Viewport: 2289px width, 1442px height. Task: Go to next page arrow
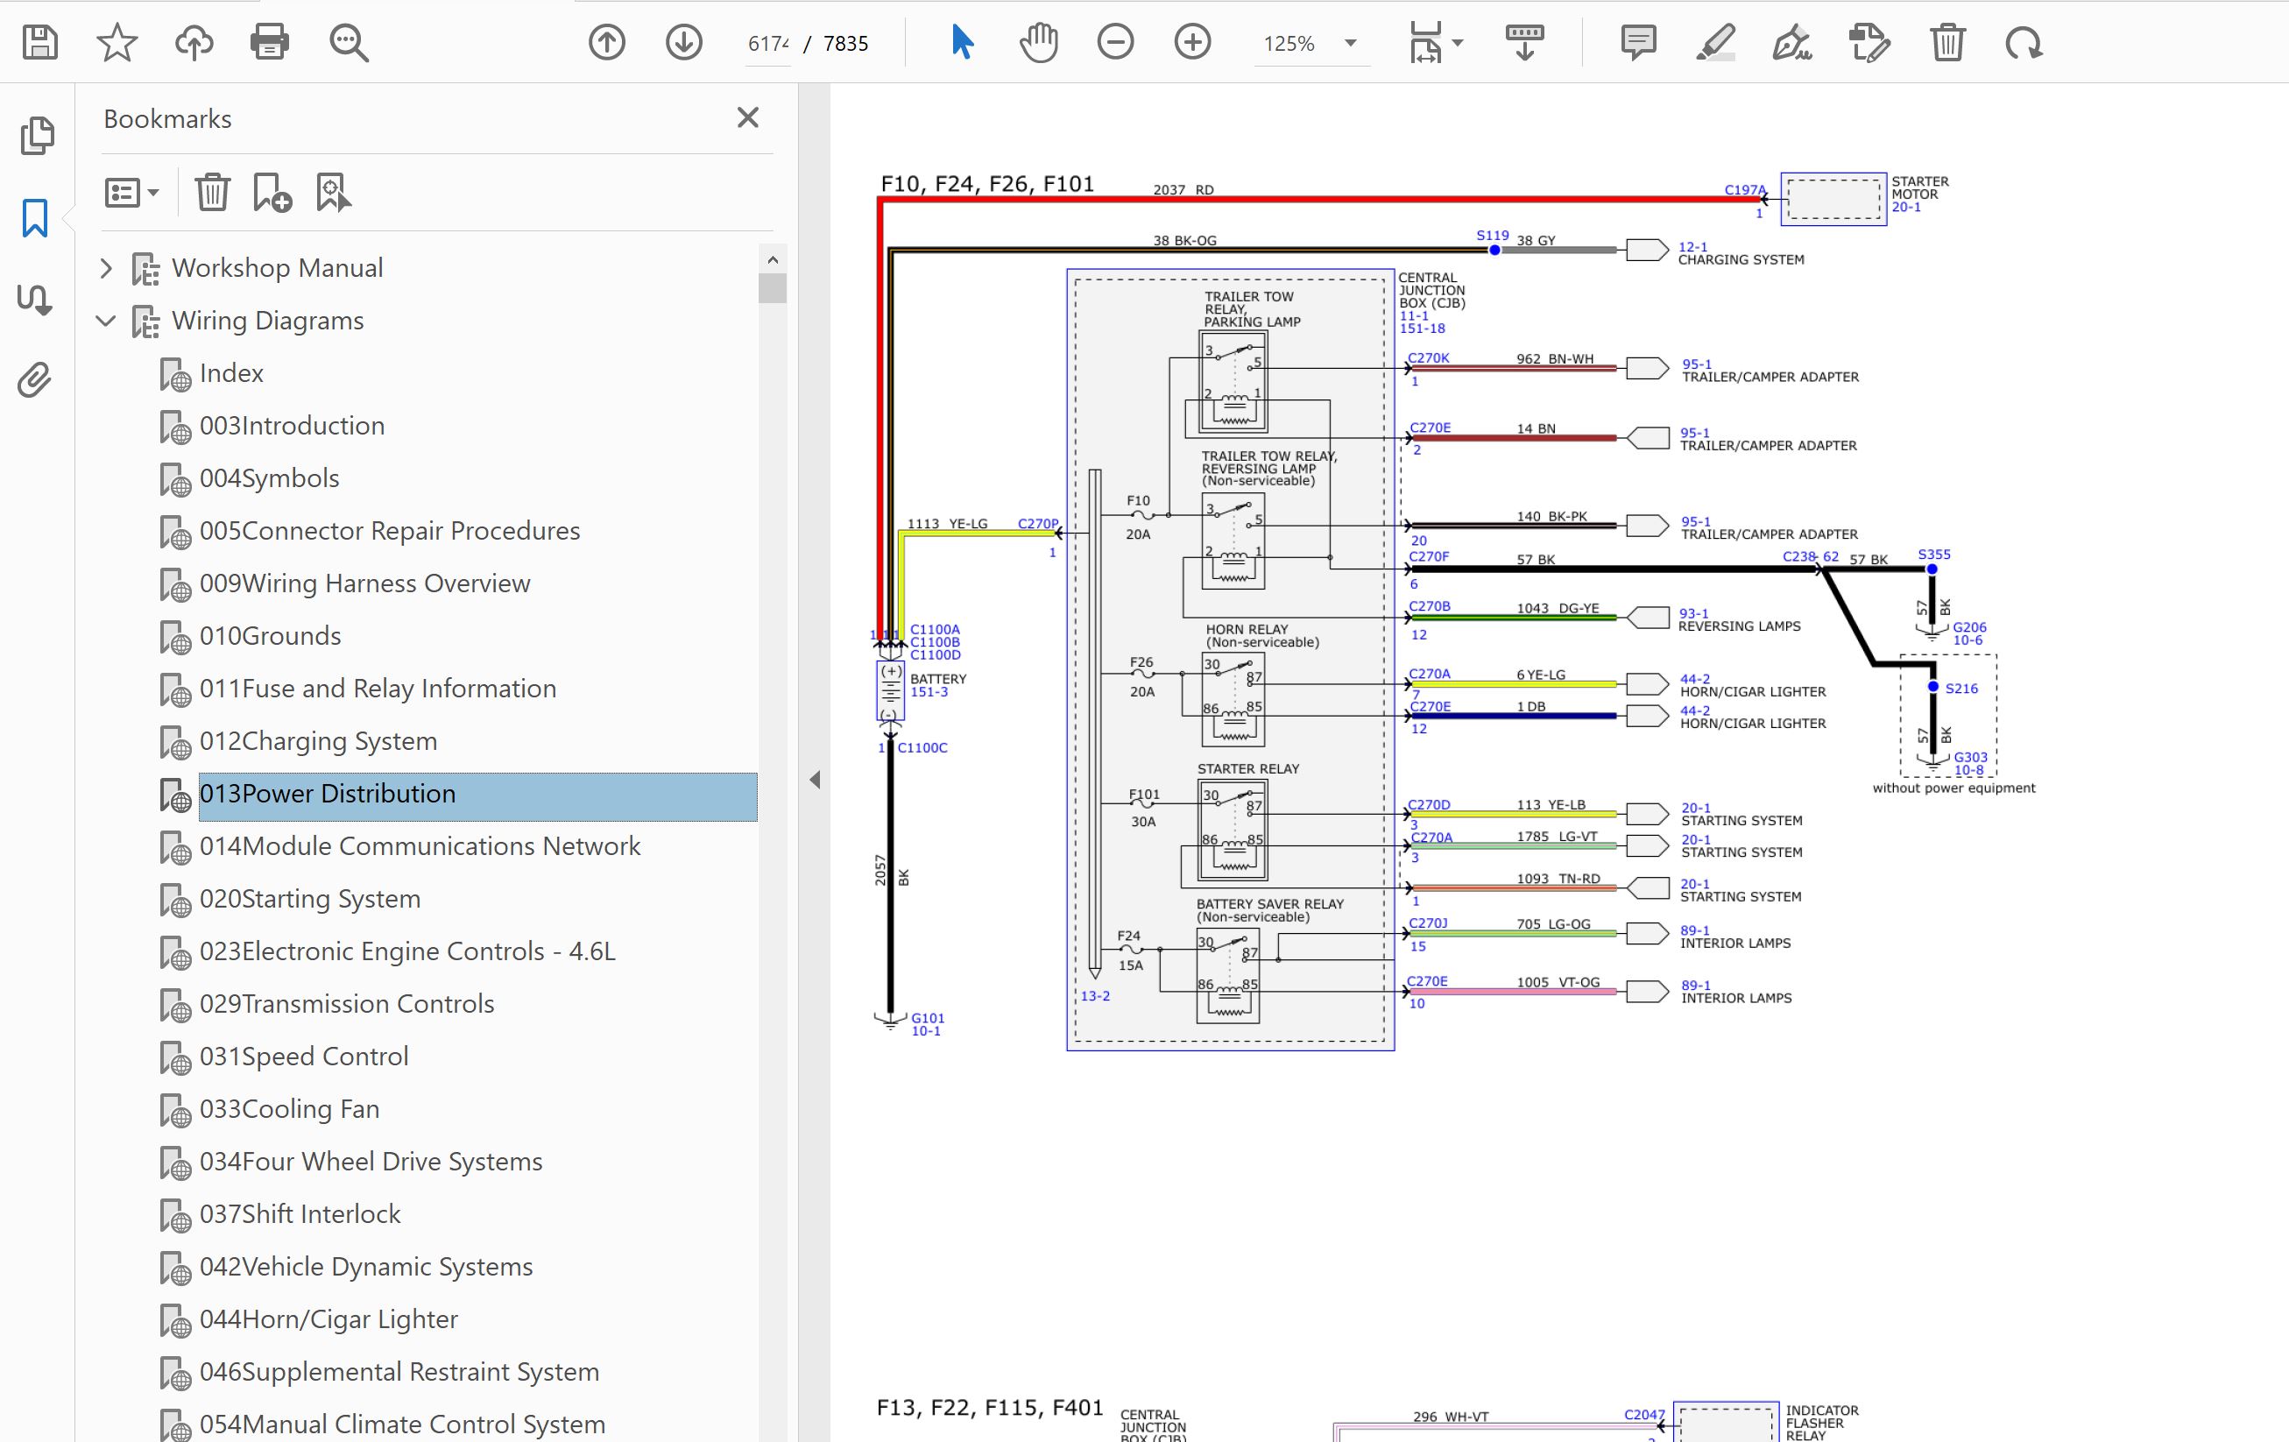click(x=683, y=43)
